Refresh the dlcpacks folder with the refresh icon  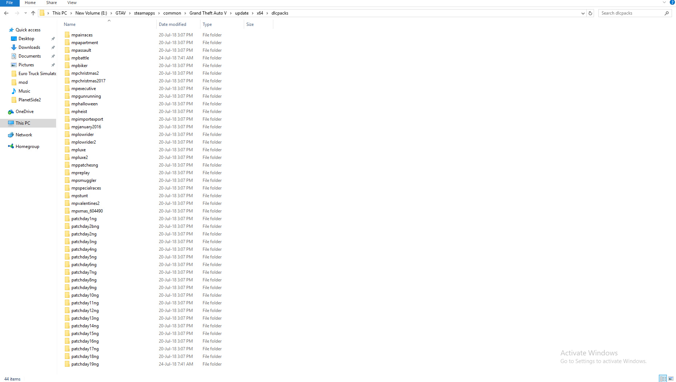coord(590,13)
